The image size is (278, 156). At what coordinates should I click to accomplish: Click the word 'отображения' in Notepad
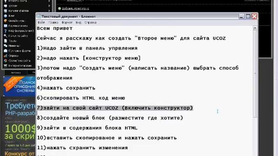pos(55,78)
